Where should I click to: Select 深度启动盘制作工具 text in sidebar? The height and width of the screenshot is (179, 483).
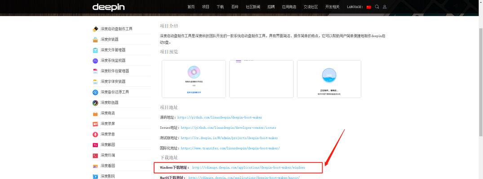click(116, 29)
